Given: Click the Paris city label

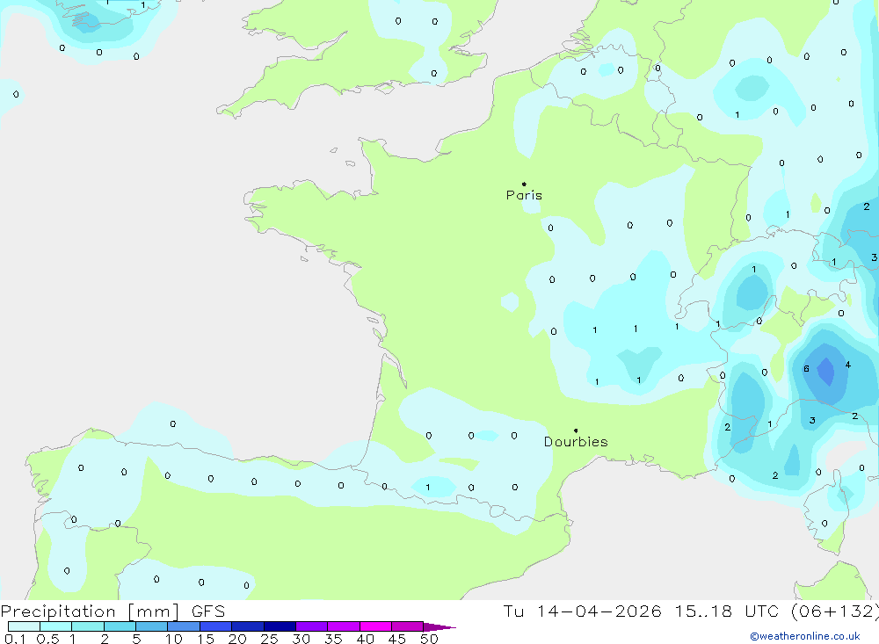Looking at the screenshot, I should [524, 195].
